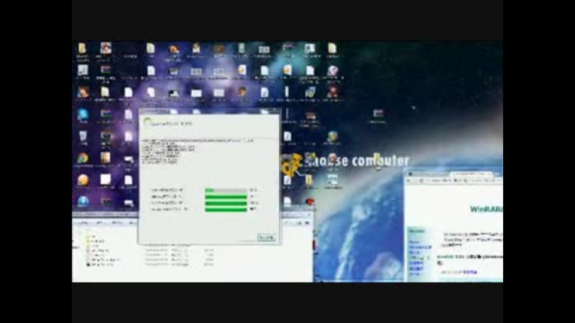Select the last row in the Explorer file list
575x323 pixels.
(x=150, y=264)
